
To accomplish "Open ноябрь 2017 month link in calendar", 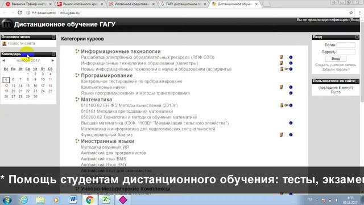I will click(x=28, y=60).
